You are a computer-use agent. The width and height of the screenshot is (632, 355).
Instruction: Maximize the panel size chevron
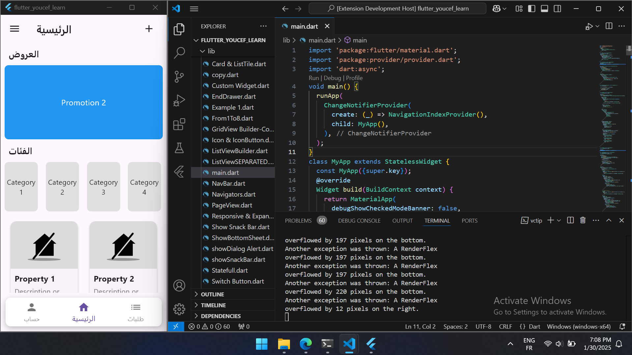(609, 220)
